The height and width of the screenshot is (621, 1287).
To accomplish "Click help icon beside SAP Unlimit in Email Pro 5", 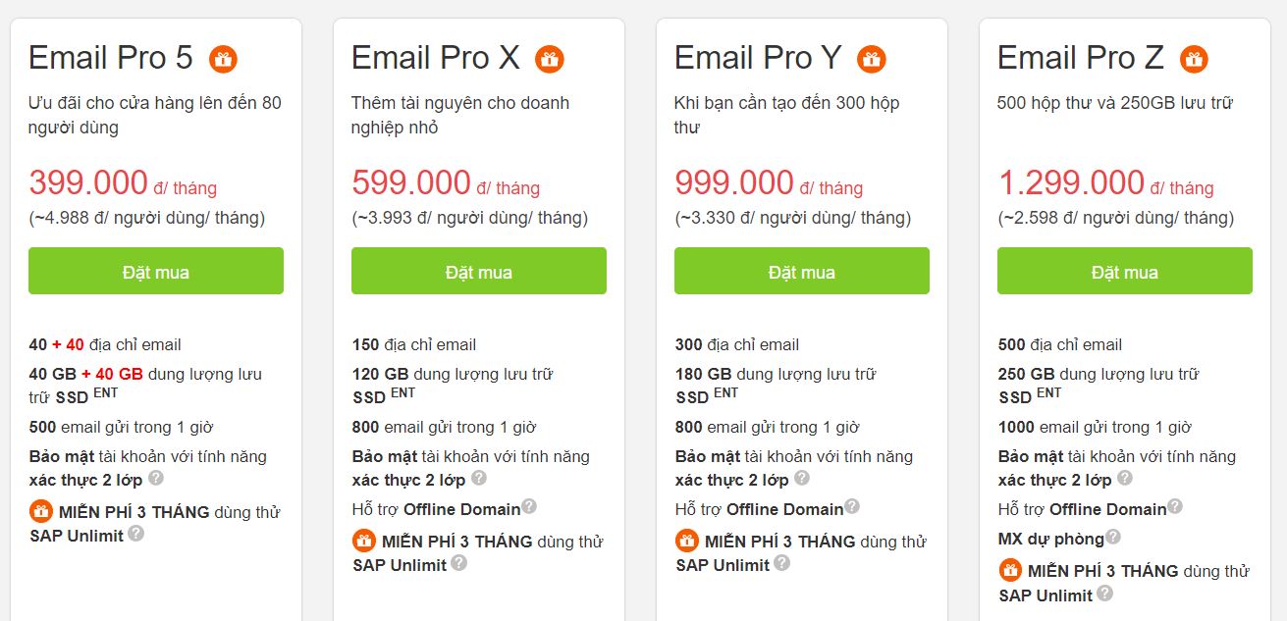I will pyautogui.click(x=135, y=534).
